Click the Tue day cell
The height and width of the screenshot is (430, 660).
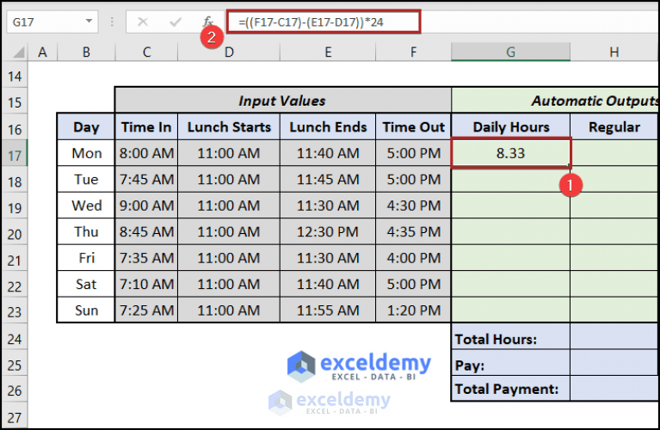click(86, 179)
